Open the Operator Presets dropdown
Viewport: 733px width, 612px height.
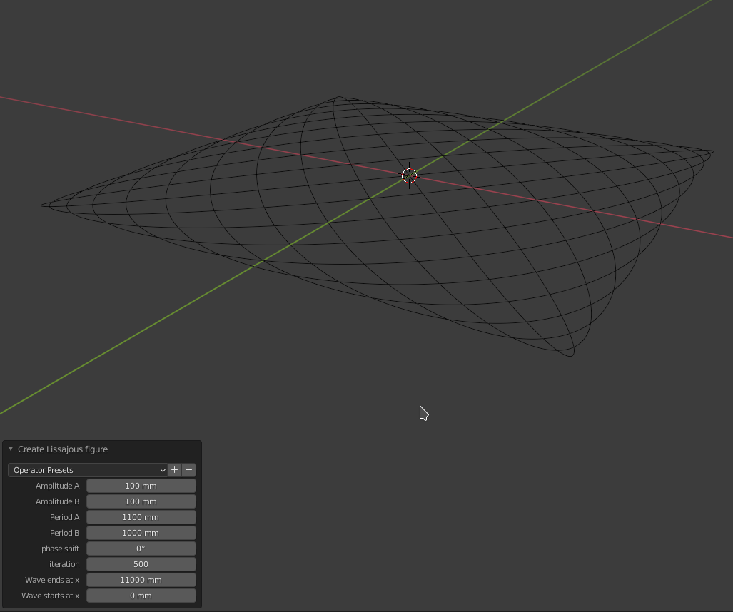87,470
